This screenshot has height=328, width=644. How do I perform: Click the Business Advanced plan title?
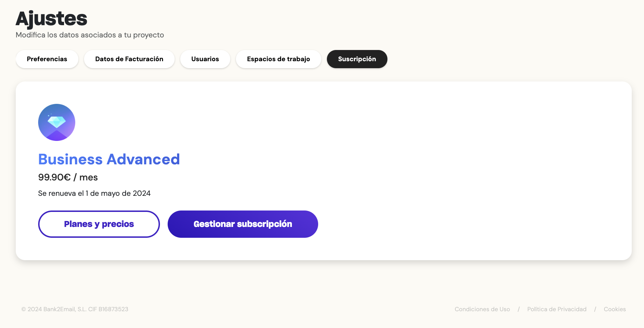109,159
